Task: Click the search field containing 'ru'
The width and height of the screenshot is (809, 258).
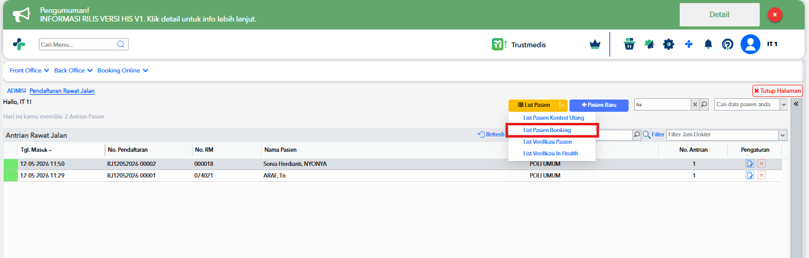Action: (x=662, y=104)
